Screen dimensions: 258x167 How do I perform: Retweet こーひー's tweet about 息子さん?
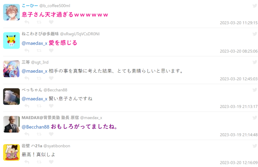(x=39, y=22)
